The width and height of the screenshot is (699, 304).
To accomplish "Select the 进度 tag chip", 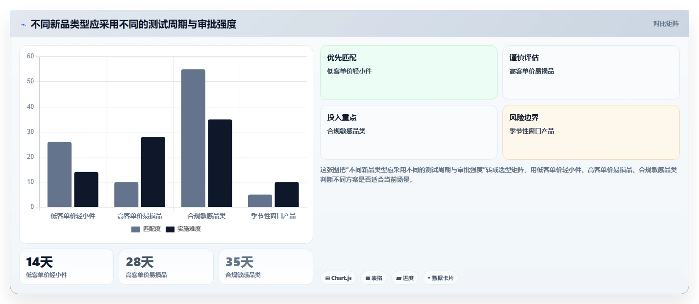I will point(405,278).
